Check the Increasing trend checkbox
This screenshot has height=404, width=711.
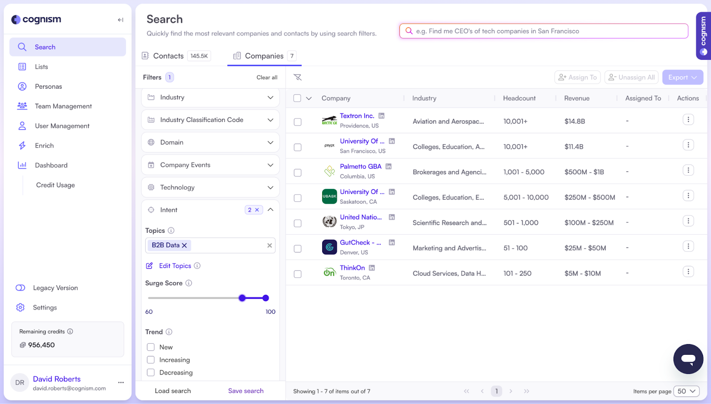(x=151, y=360)
